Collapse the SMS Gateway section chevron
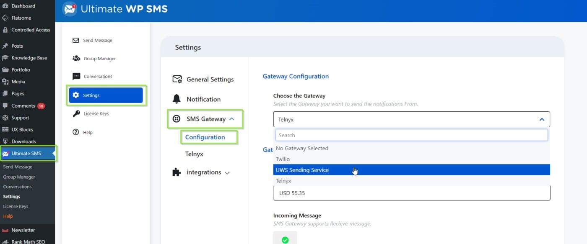Screen dimensions: 587x244 tap(232, 119)
